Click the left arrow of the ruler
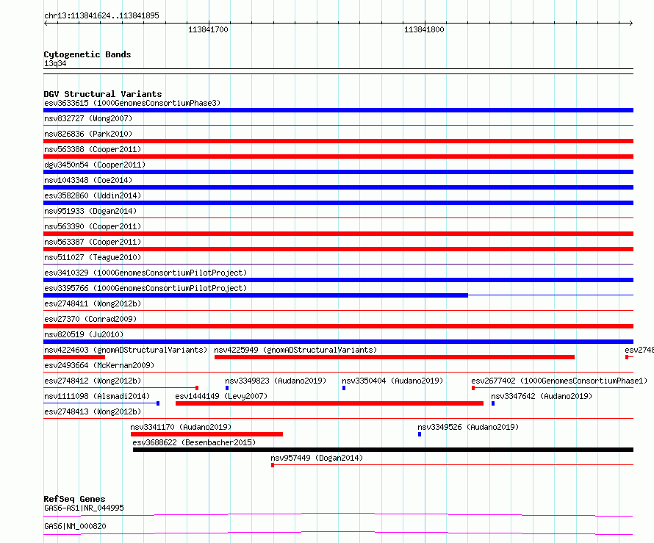This screenshot has height=543, width=654. pos(46,24)
